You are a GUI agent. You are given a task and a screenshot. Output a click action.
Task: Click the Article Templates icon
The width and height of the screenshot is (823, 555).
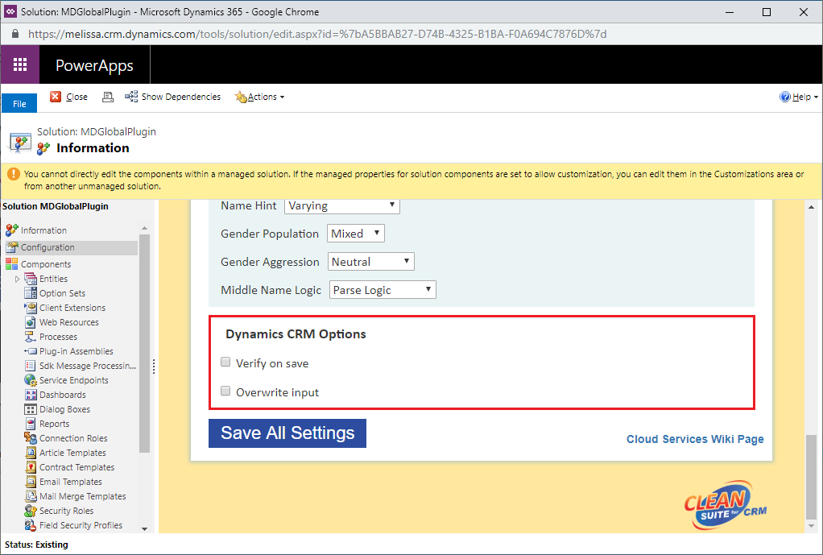[x=31, y=453]
